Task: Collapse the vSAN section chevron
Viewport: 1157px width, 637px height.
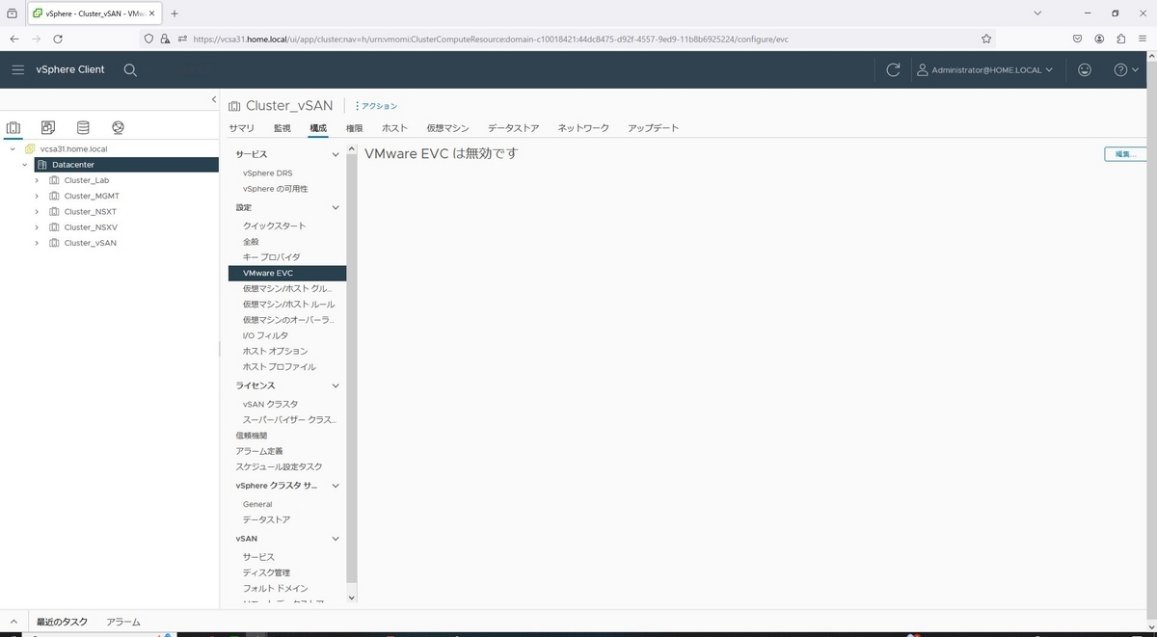Action: click(336, 539)
